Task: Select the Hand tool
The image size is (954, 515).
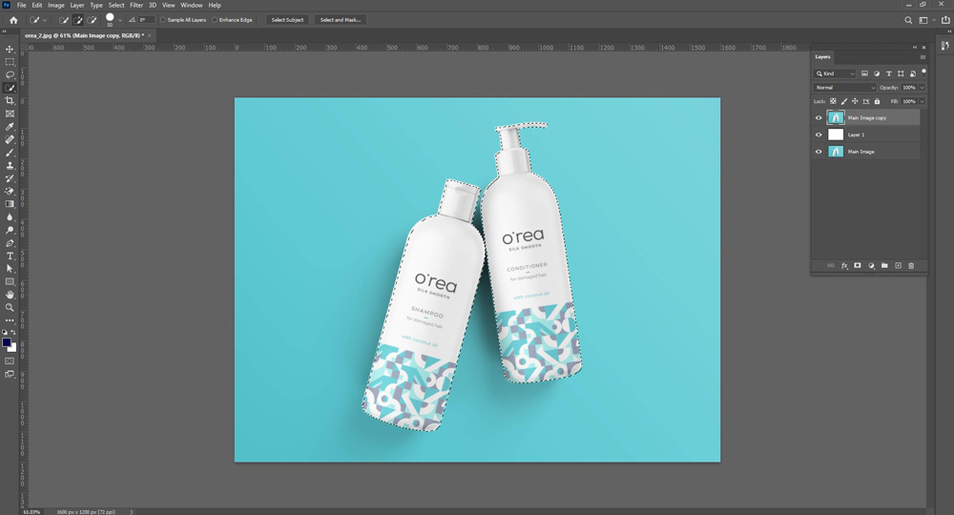Action: (10, 295)
